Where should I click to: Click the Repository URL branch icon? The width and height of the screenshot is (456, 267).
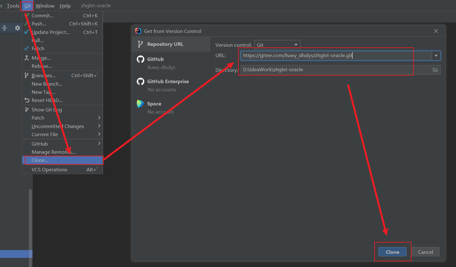pos(140,44)
